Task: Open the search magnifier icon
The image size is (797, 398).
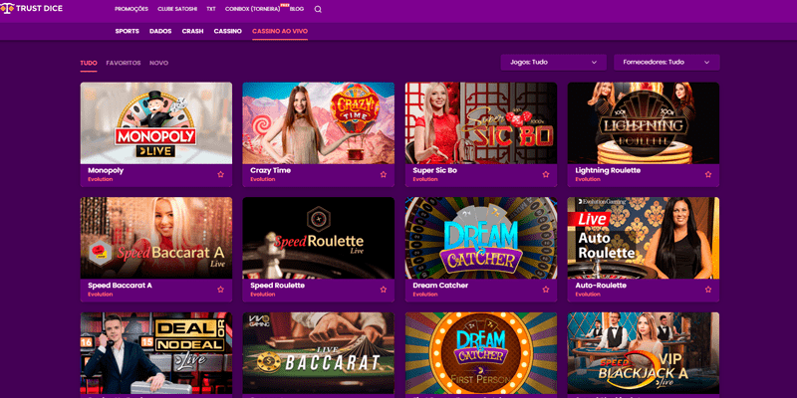Action: click(x=318, y=9)
